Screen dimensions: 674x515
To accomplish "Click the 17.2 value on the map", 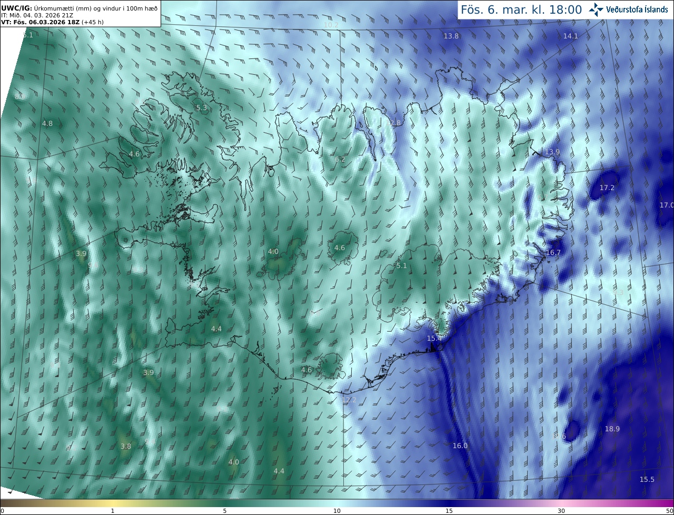I will 607,187.
